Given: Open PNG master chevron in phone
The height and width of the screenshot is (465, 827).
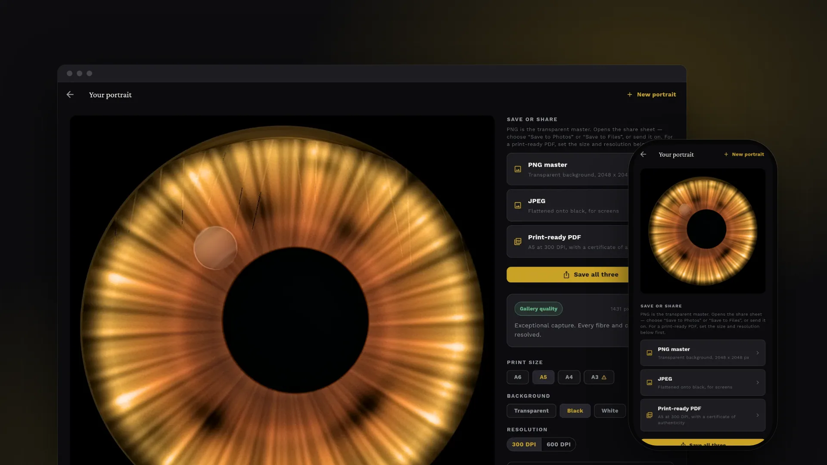Looking at the screenshot, I should click(758, 353).
